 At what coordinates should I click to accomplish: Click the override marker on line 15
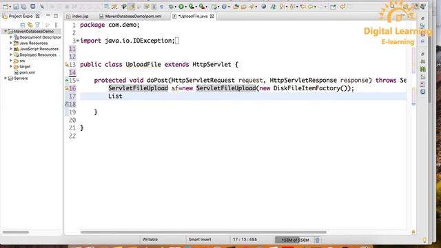tap(67, 81)
